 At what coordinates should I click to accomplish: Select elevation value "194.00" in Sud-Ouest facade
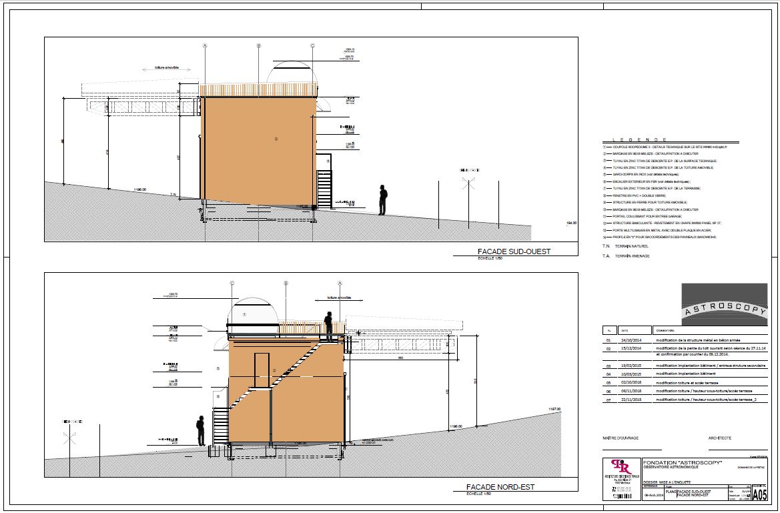pyautogui.click(x=572, y=223)
